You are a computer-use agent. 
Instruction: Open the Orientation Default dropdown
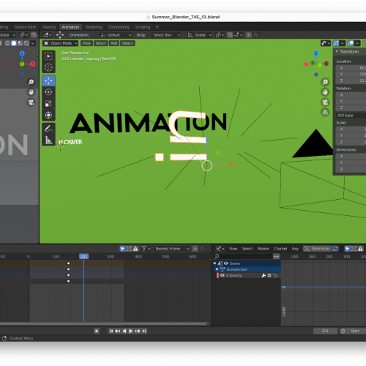(116, 35)
